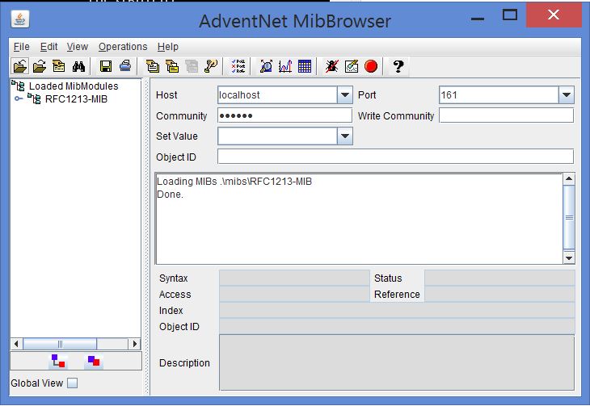
Task: Click the question mark Help icon
Action: tap(398, 66)
